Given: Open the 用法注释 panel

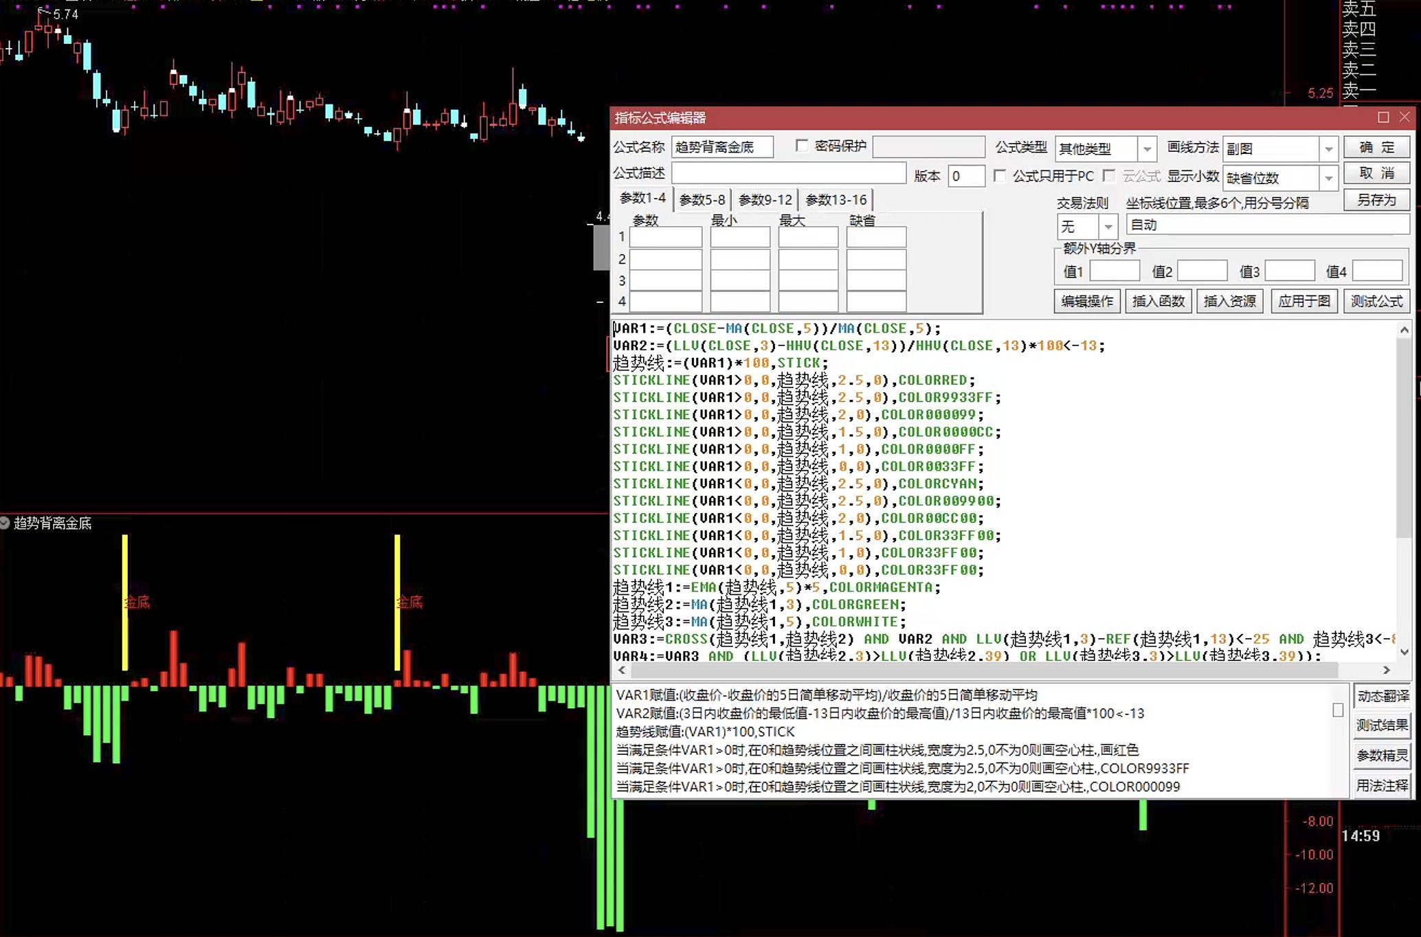Looking at the screenshot, I should tap(1382, 785).
